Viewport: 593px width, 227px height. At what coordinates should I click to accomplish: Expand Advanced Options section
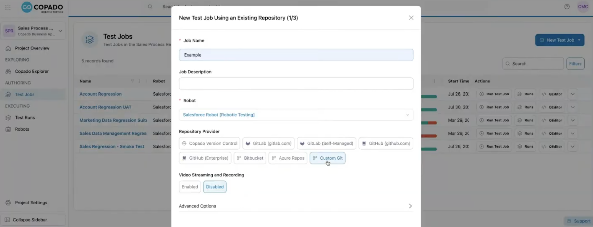(296, 206)
